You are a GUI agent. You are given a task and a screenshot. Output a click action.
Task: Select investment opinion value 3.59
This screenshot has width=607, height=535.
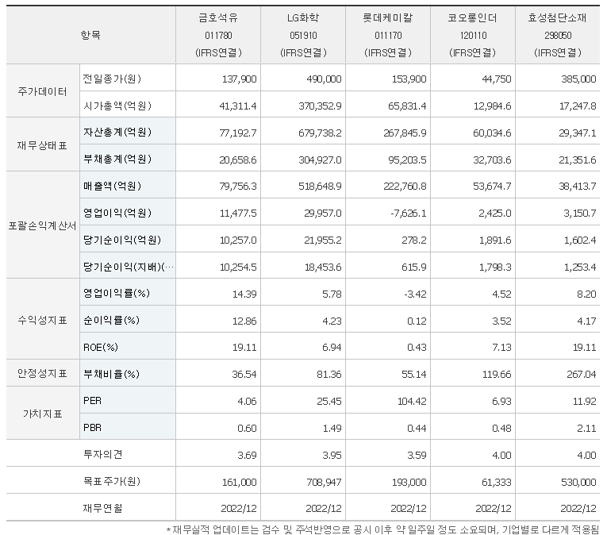(417, 455)
